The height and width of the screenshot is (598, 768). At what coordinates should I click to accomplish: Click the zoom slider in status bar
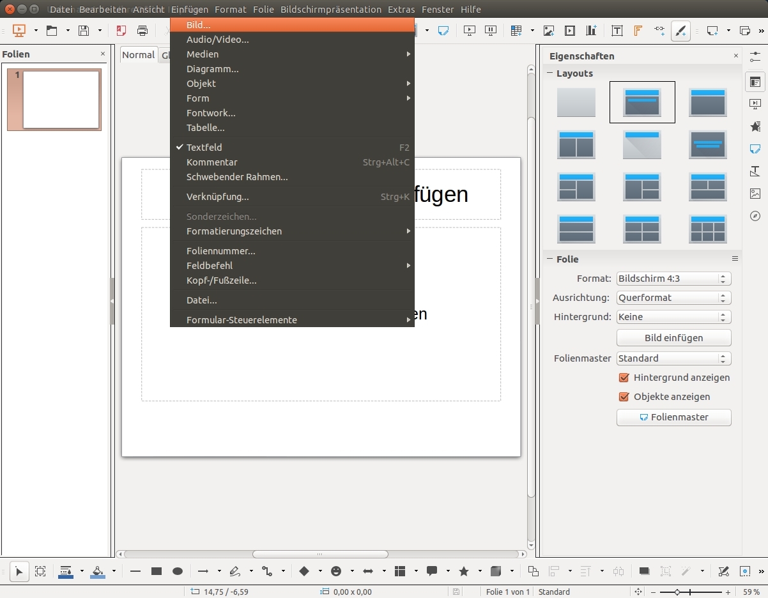[x=677, y=592]
